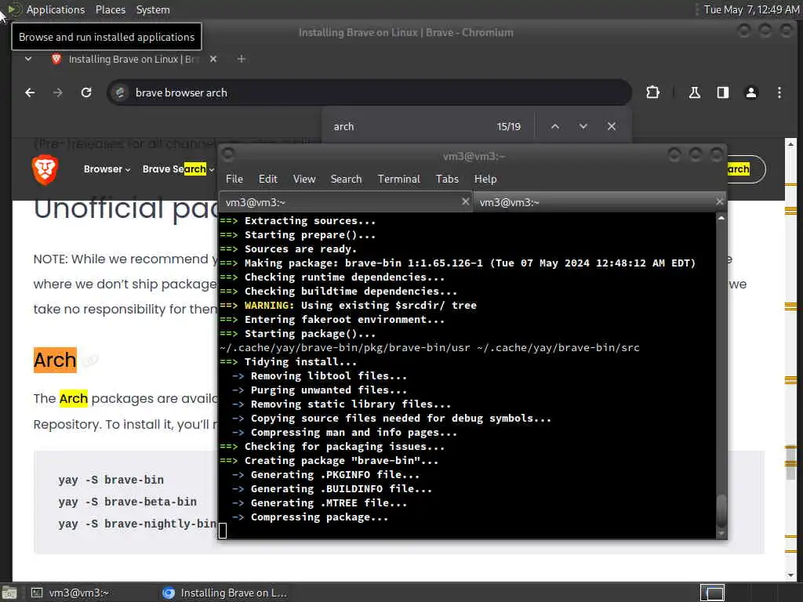Click the yay -S brave-nightly-bin command text

137,524
